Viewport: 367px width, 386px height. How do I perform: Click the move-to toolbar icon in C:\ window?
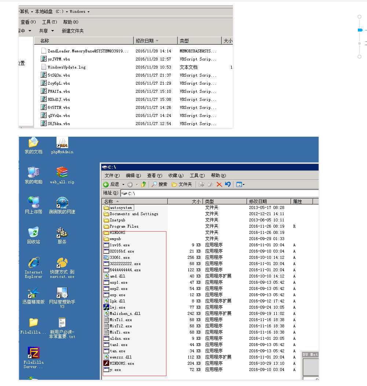[x=202, y=184]
